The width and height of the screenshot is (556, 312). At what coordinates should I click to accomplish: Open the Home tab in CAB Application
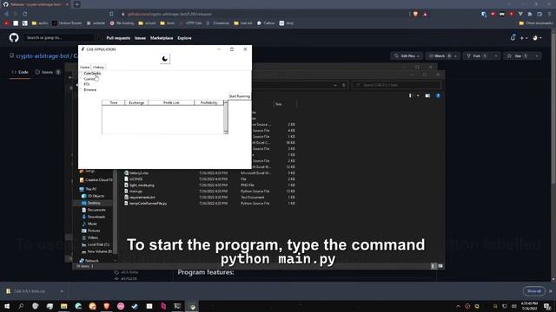point(85,67)
